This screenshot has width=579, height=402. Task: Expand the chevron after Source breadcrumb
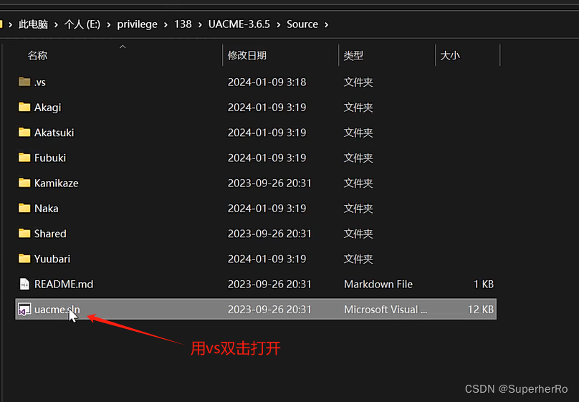(x=327, y=24)
